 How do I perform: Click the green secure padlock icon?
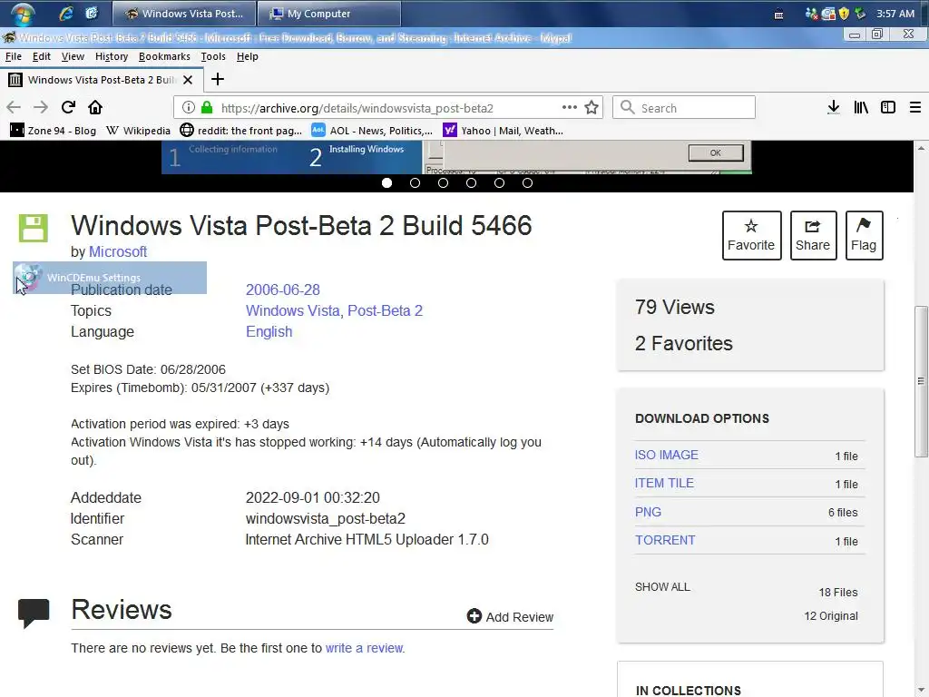pos(207,107)
